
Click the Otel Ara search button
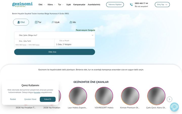[x=55, y=52]
